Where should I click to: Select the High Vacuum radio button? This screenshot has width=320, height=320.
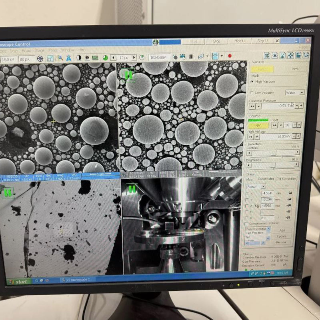pos(252,82)
